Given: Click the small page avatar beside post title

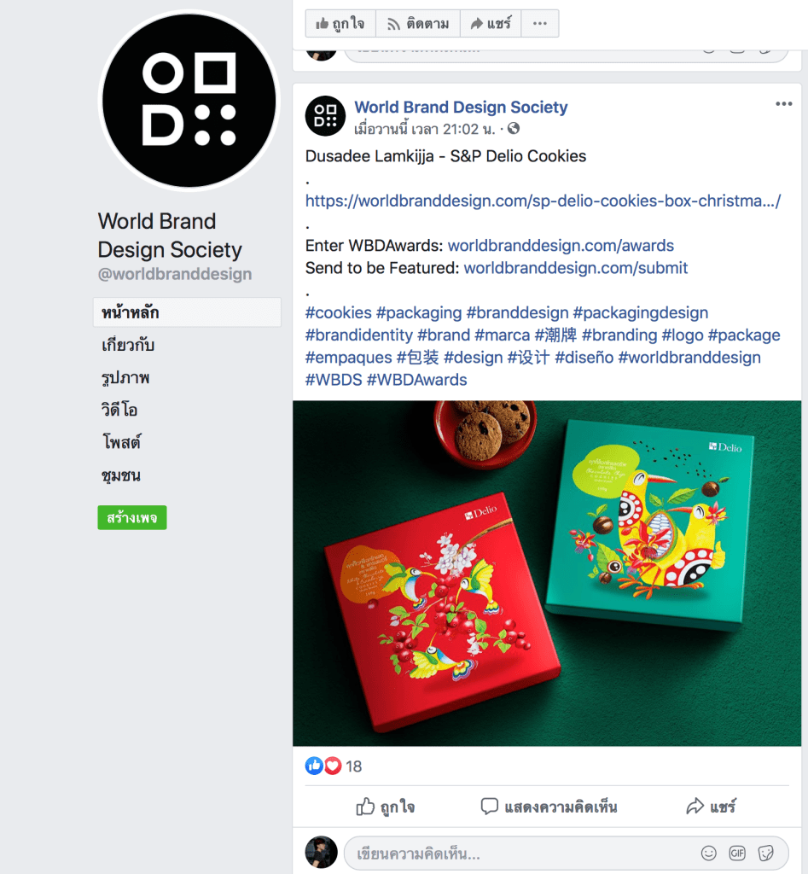Looking at the screenshot, I should pyautogui.click(x=325, y=116).
